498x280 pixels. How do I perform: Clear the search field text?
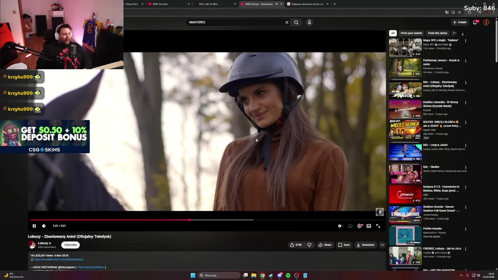point(287,22)
